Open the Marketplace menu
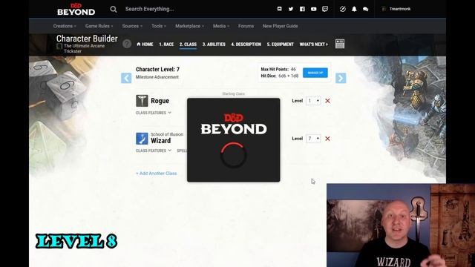 (x=190, y=26)
